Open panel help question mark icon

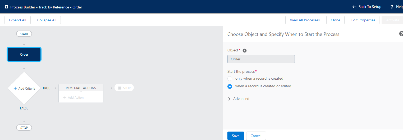(401, 34)
